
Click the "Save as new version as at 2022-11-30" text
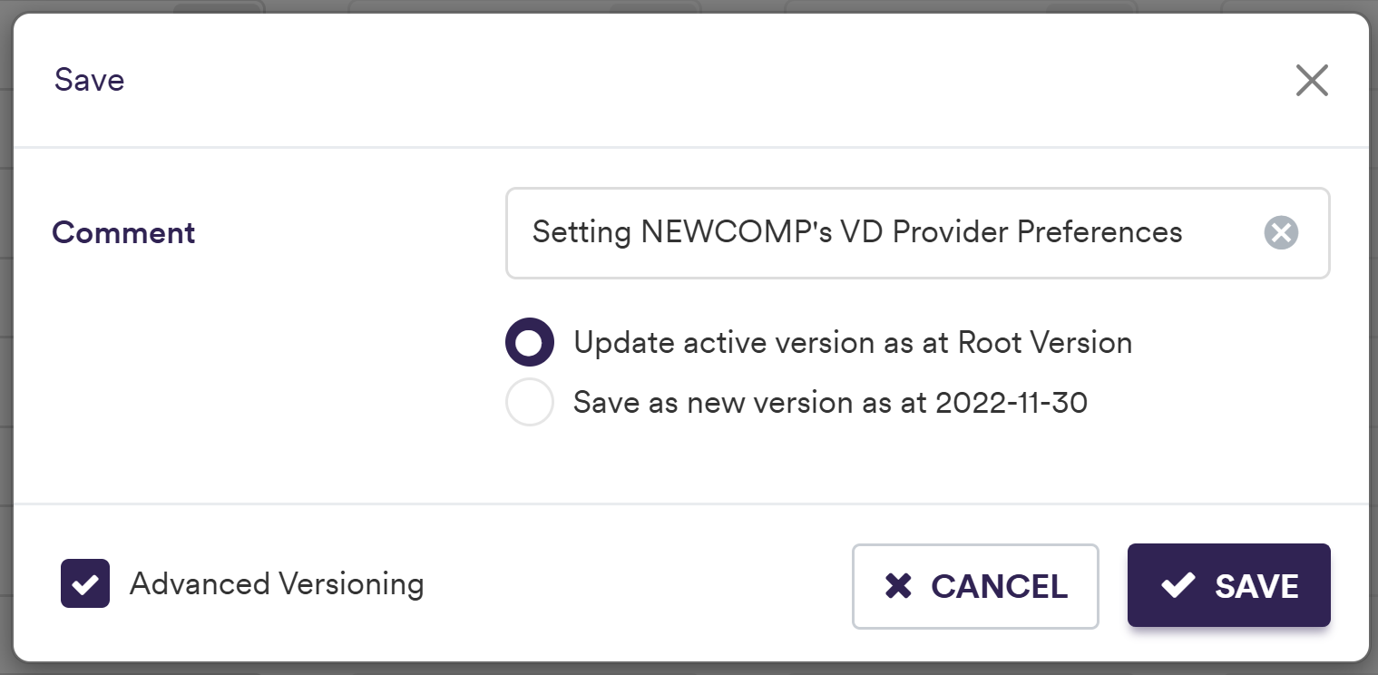[830, 402]
